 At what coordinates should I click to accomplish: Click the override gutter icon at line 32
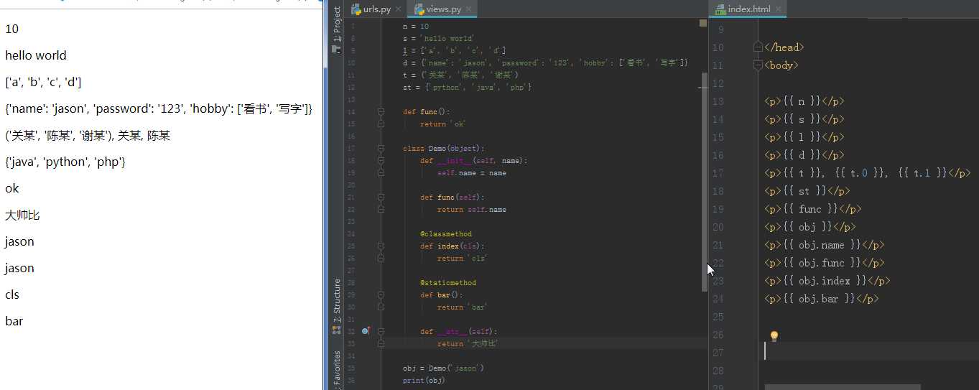(x=366, y=331)
